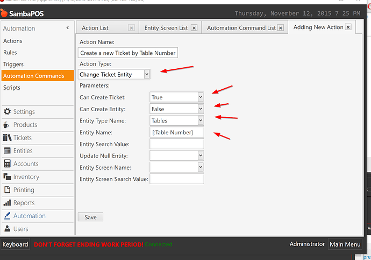
Task: Close the Adding New Action tab
Action: (x=348, y=27)
